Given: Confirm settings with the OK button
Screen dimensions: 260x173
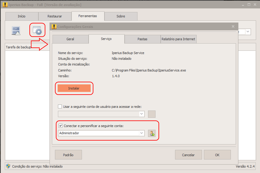Looking at the screenshot, I should [217, 155].
